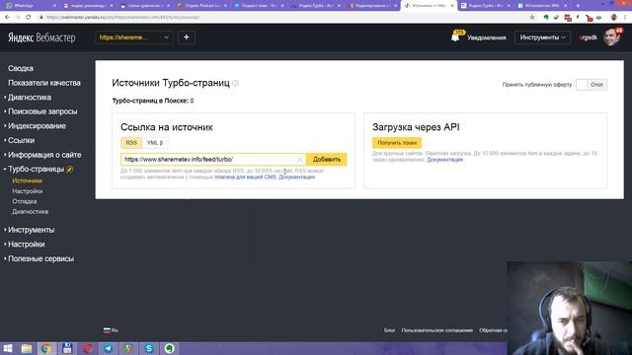Expand Информация о сайте section
The height and width of the screenshot is (355, 632).
tap(44, 155)
